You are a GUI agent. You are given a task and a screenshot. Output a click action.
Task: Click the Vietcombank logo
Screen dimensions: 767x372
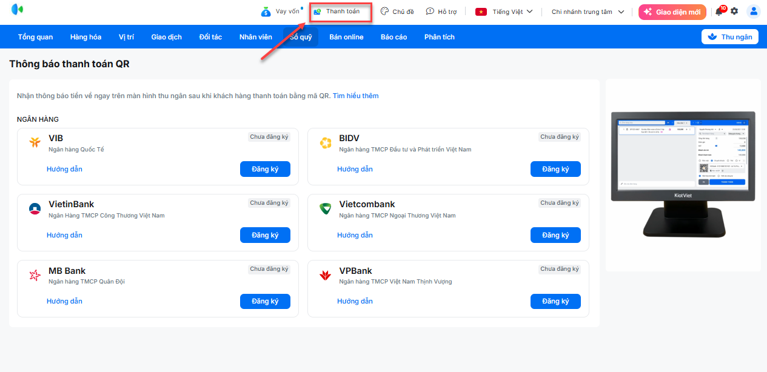326,209
